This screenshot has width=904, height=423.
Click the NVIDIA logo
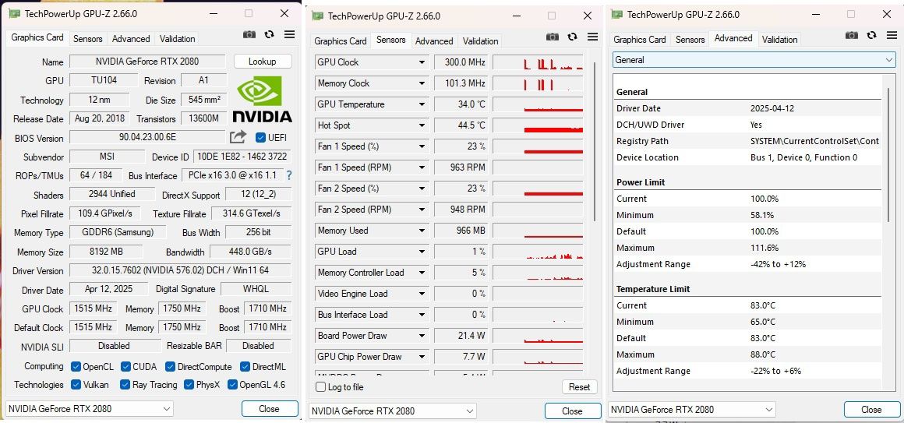click(262, 100)
